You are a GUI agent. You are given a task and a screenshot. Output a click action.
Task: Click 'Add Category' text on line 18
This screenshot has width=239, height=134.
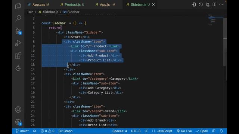click(x=99, y=88)
